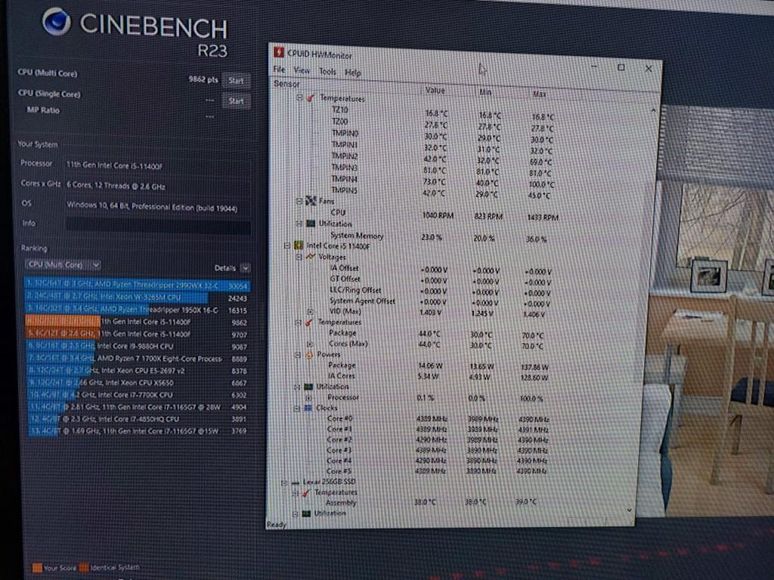Collapse the Clocks node
The image size is (774, 580).
[296, 408]
